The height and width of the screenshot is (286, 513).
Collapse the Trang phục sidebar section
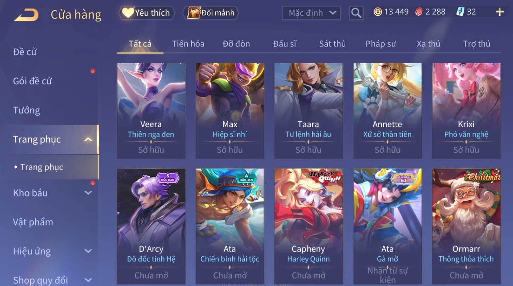pos(88,139)
